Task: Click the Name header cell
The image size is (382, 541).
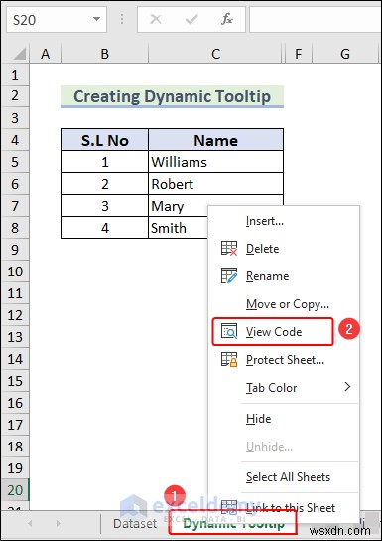Action: point(215,140)
